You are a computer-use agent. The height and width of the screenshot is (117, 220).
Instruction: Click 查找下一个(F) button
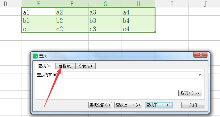158,105
